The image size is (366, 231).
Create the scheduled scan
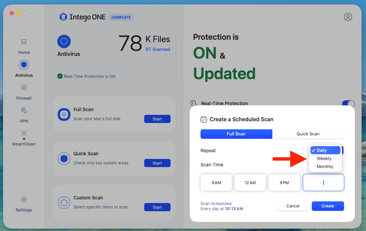pos(328,206)
